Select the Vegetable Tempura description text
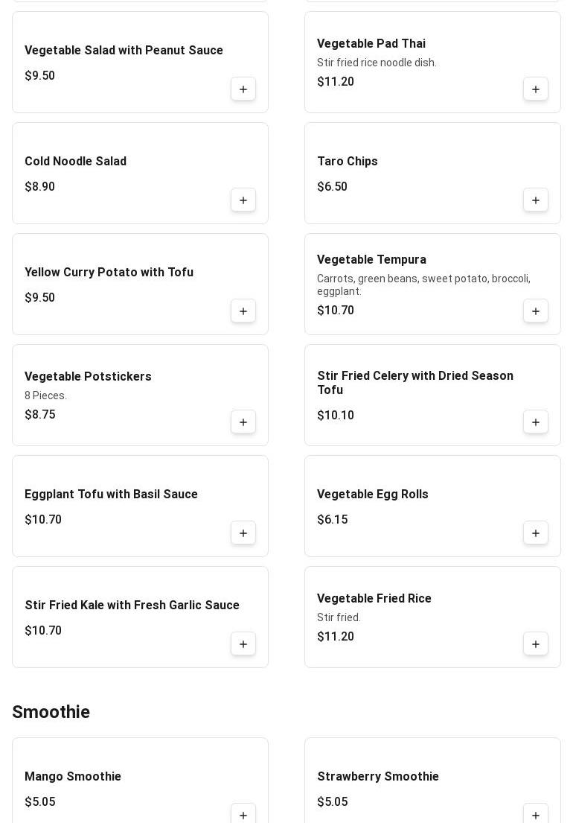 [x=423, y=285]
